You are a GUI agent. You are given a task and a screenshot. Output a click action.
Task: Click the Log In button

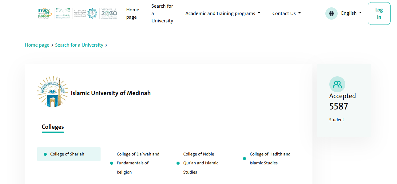tap(379, 13)
